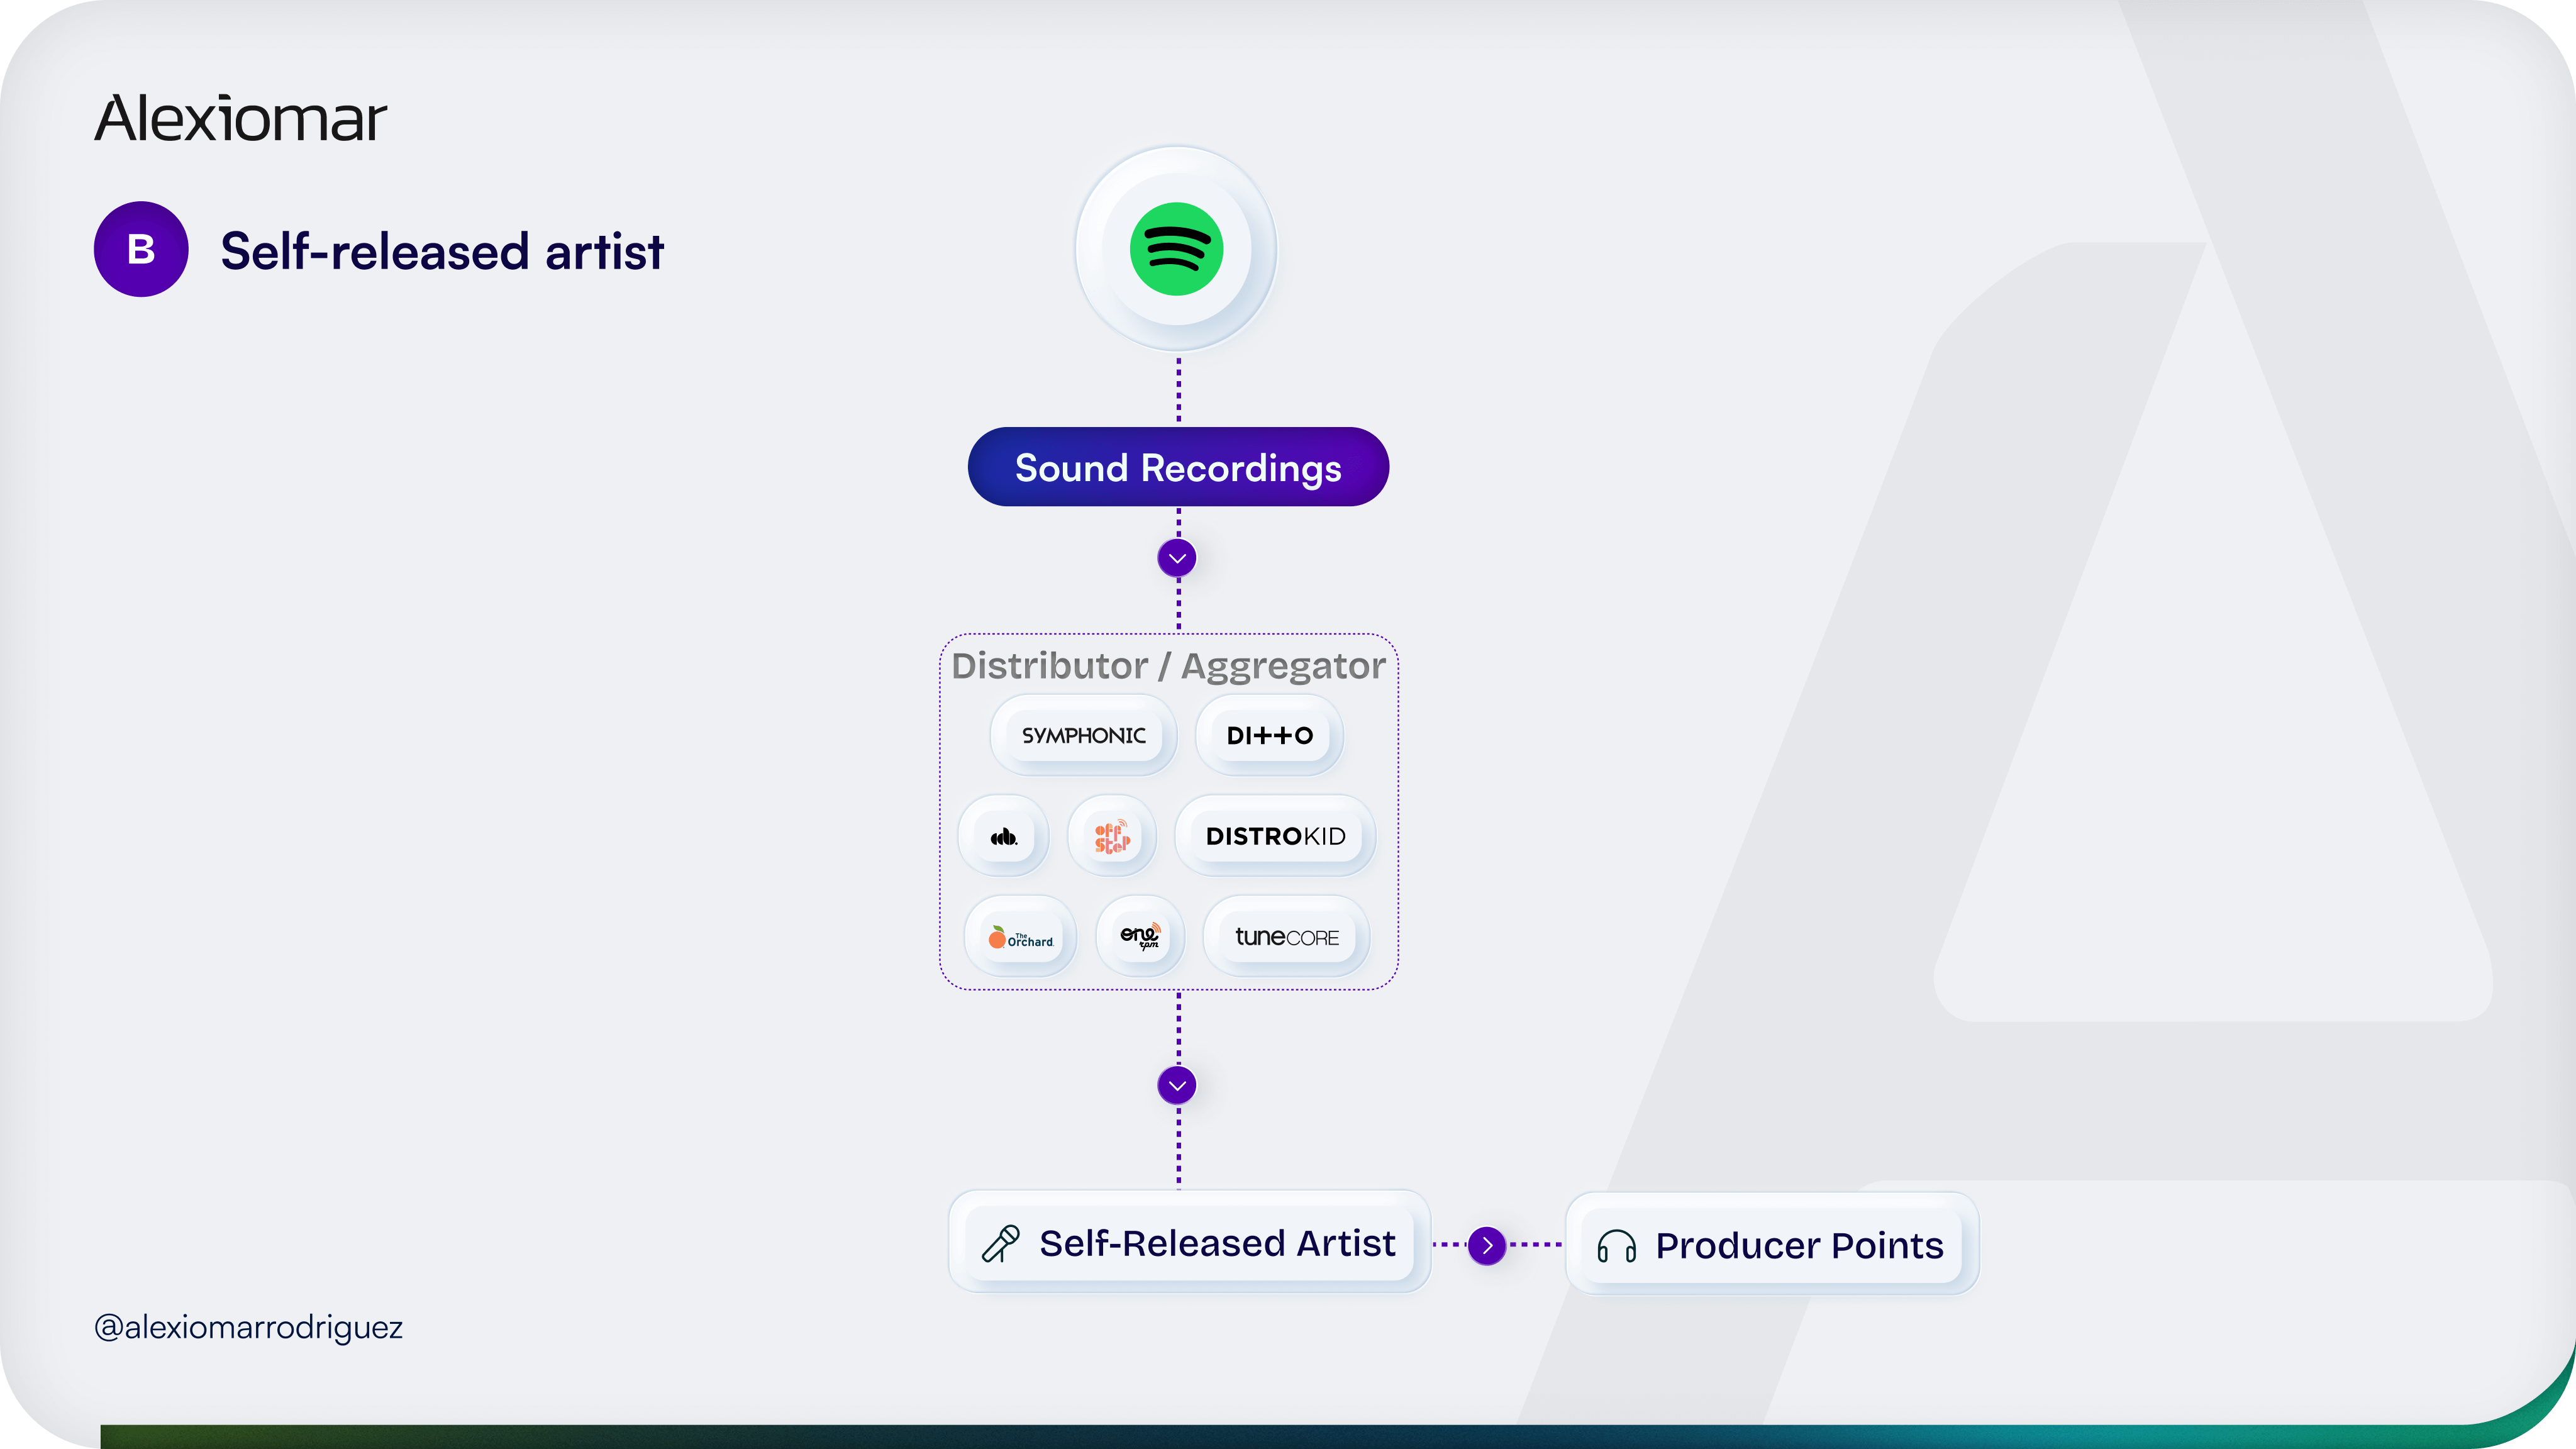Click the headphones icon beside Producer Points
The image size is (2576, 1449).
pyautogui.click(x=1616, y=1246)
